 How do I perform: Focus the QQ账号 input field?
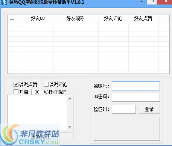[136, 86]
